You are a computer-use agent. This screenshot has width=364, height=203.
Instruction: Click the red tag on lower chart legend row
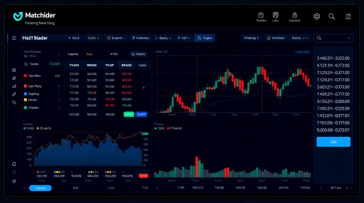click(x=143, y=176)
